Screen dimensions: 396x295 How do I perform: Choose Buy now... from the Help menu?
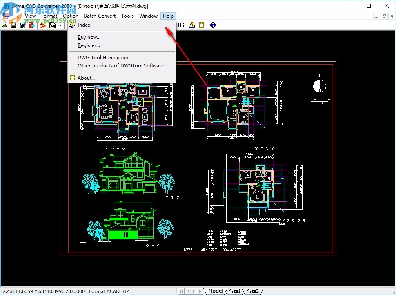[122, 37]
